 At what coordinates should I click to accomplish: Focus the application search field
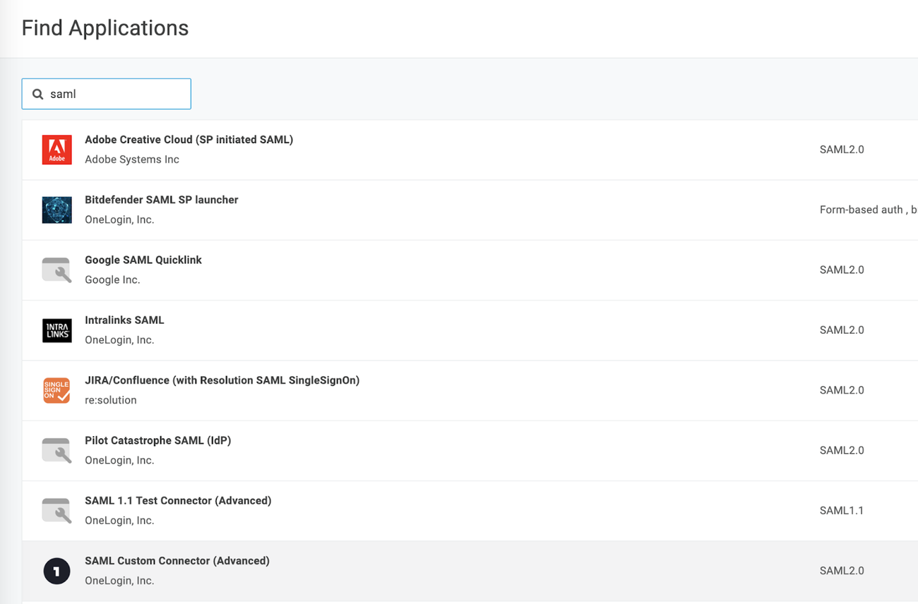(107, 94)
